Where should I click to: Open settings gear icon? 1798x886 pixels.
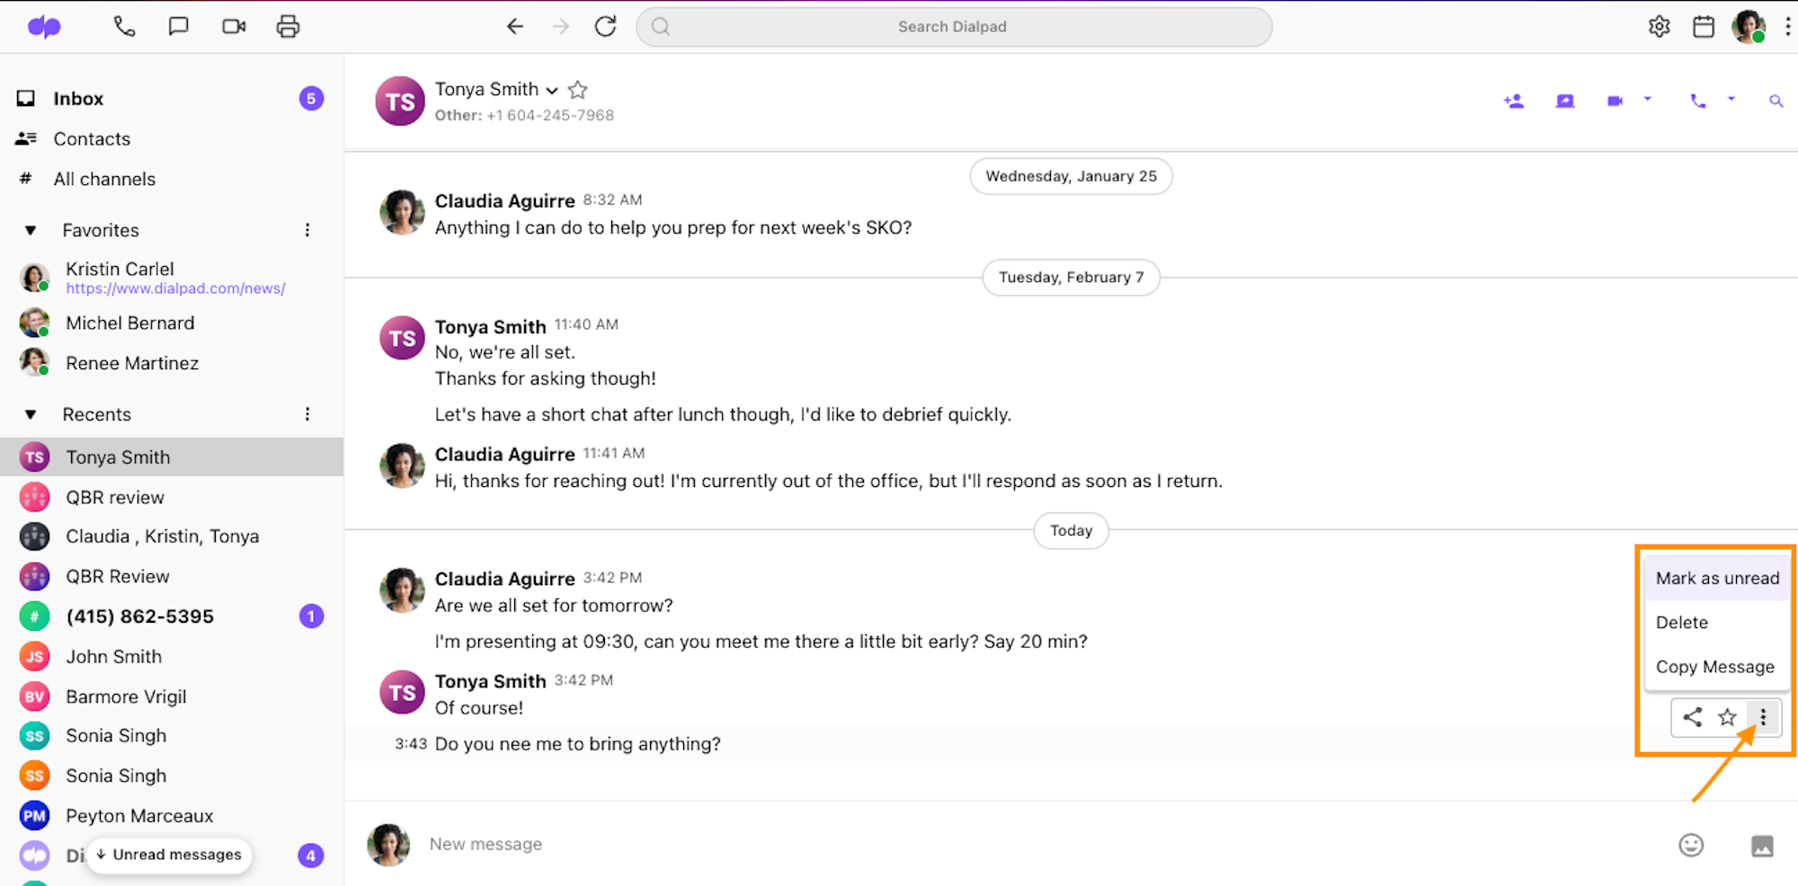pos(1660,27)
